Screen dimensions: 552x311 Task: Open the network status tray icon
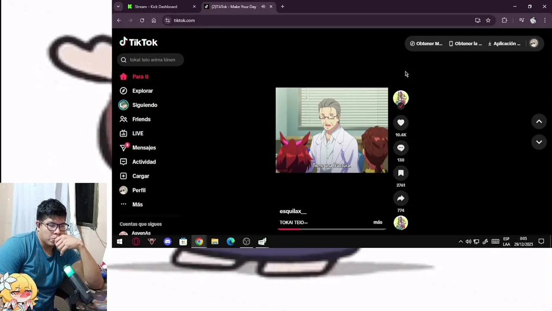[476, 241]
